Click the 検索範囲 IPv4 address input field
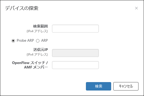 tap(75, 29)
